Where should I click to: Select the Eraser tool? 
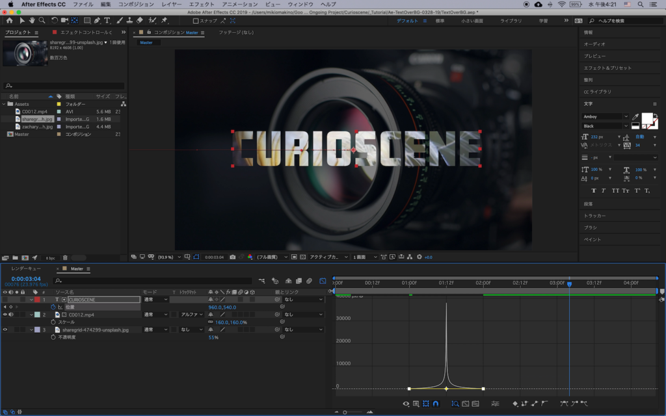pos(139,21)
